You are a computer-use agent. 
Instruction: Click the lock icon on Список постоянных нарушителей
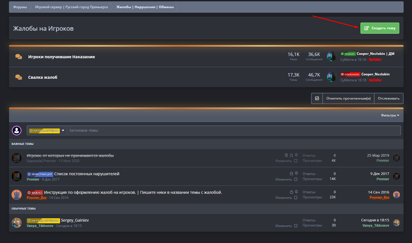(291, 174)
